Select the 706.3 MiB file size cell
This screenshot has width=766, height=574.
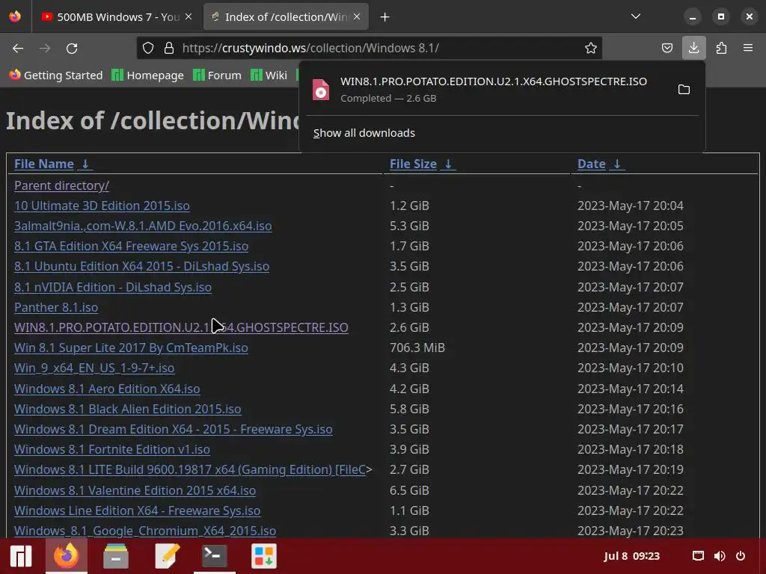click(x=417, y=348)
